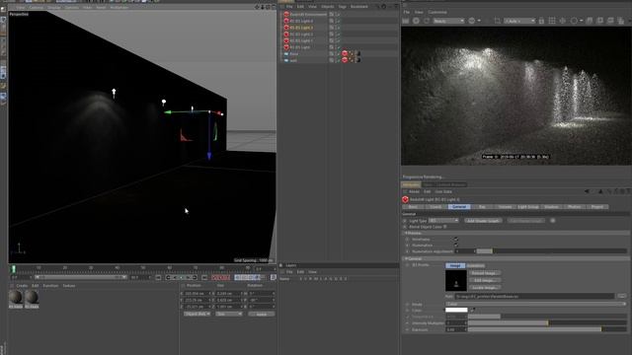Image resolution: width=632 pixels, height=355 pixels.
Task: Toggle visibility check for Redshift Environment
Action: [338, 14]
